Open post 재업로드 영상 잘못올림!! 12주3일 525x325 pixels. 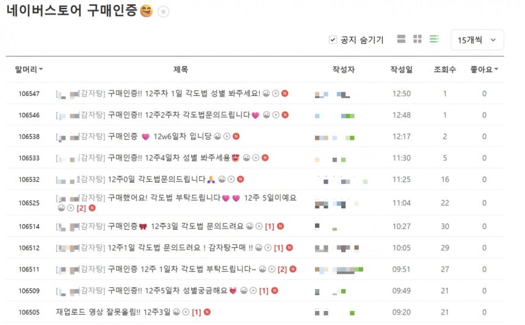pos(113,312)
